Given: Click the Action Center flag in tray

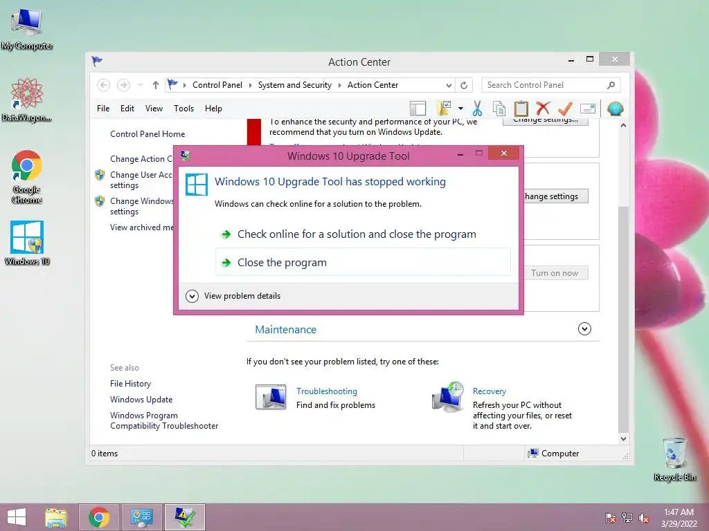Looking at the screenshot, I should point(610,517).
